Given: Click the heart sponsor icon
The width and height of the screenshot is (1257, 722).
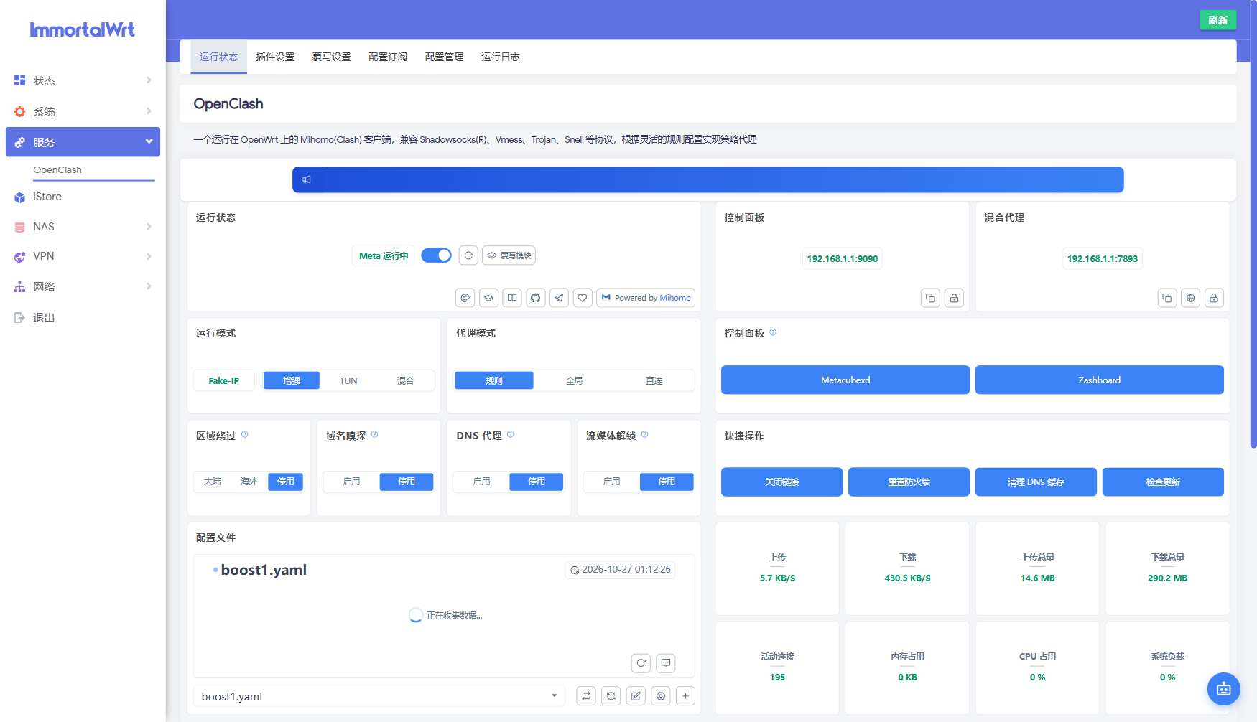Looking at the screenshot, I should tap(583, 298).
